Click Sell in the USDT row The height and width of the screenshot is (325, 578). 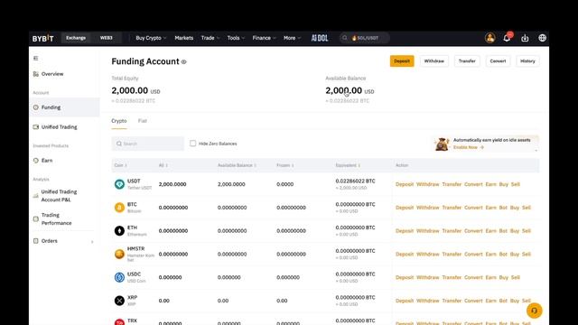coord(516,184)
